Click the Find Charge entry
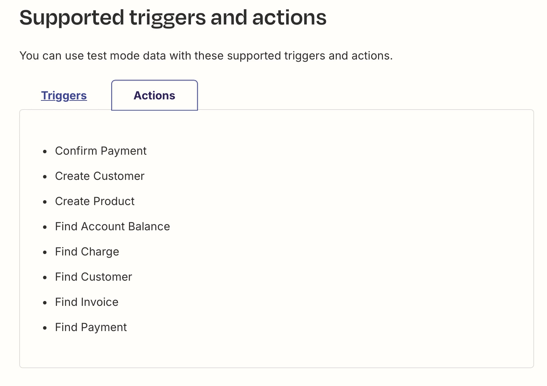This screenshot has height=386, width=547. click(x=87, y=252)
